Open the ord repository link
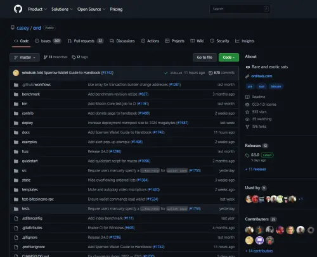Viewport: 317px width, 257px height. click(37, 28)
